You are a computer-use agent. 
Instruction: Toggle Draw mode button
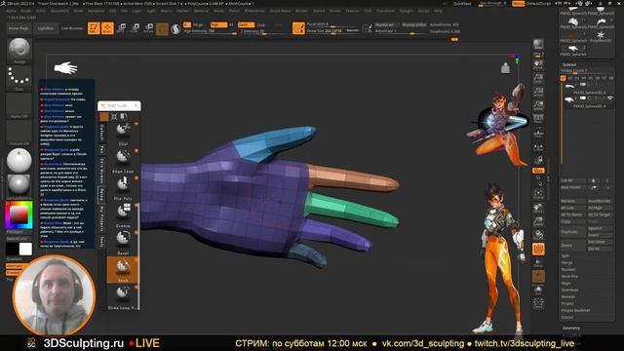click(107, 28)
